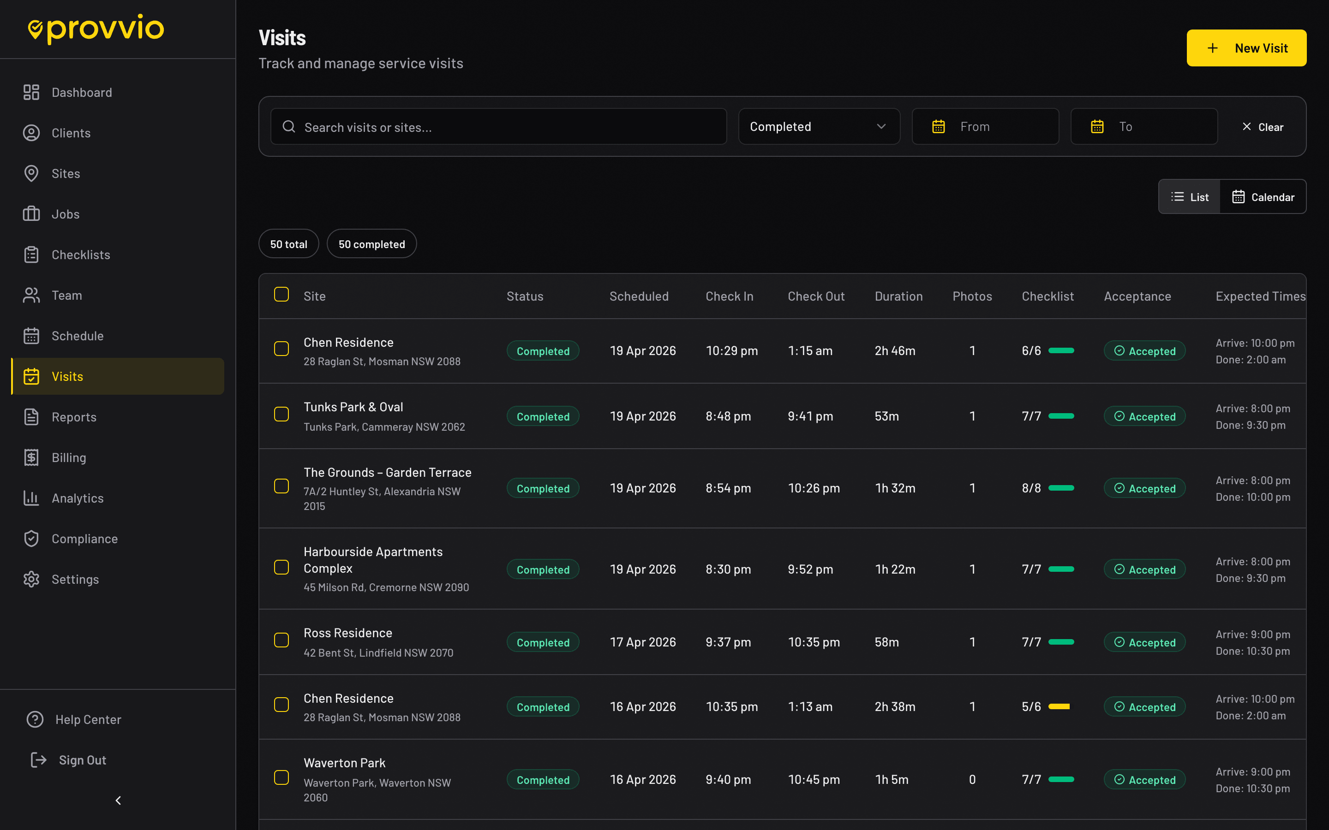The width and height of the screenshot is (1329, 830).
Task: Open the Help Center
Action: (88, 719)
